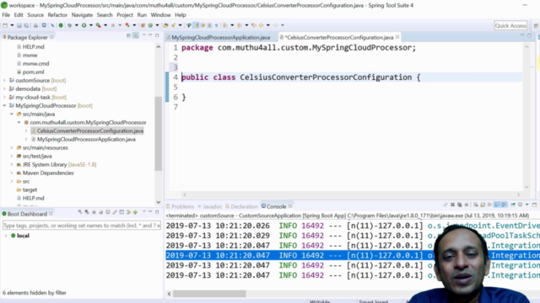Click mvnw.cmd file in tree
The height and width of the screenshot is (303, 540).
[x=35, y=64]
